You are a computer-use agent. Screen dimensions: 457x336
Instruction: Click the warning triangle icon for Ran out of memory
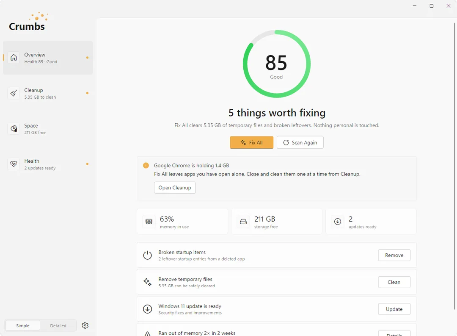point(148,333)
